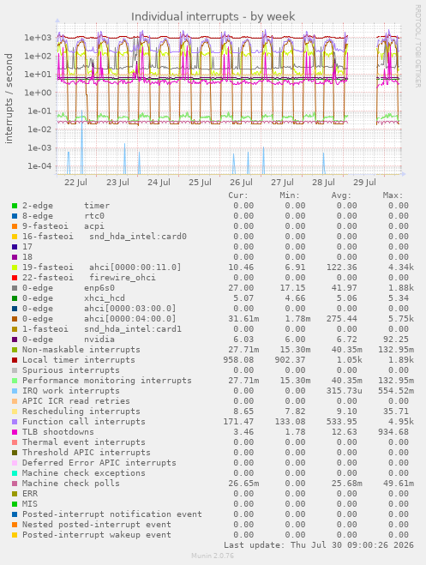Click the Munin 2.0.76 footer text

pos(213,556)
